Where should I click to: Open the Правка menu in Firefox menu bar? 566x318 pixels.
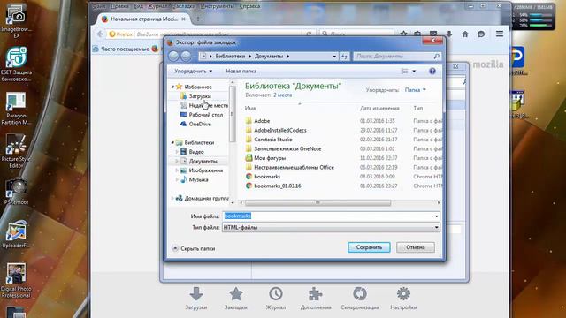click(x=119, y=6)
